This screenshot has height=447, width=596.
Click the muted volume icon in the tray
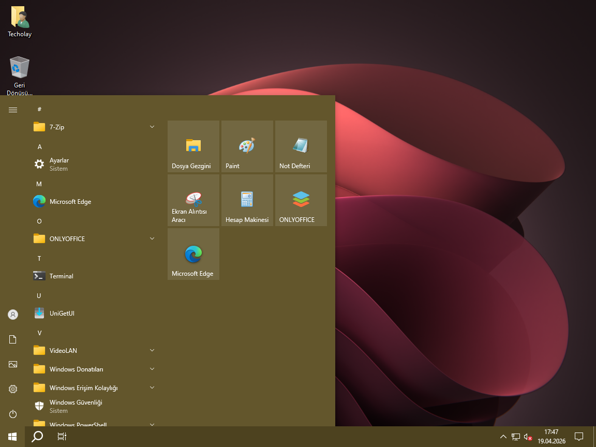(x=528, y=437)
